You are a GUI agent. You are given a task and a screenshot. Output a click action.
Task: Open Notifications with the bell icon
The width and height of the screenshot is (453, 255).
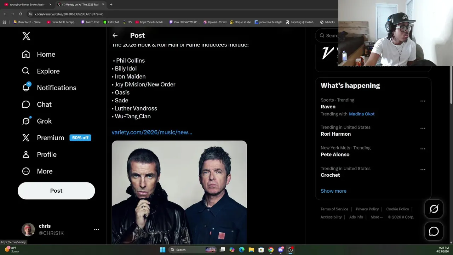point(49,88)
